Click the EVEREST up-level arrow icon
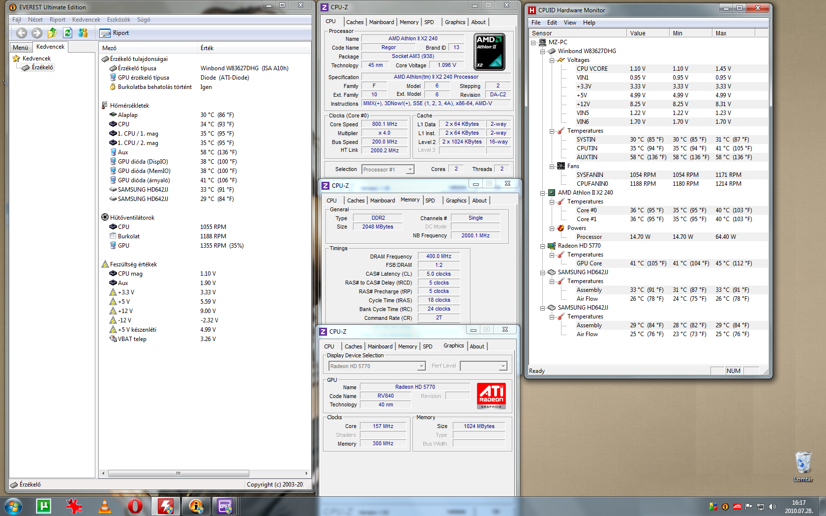 click(52, 33)
